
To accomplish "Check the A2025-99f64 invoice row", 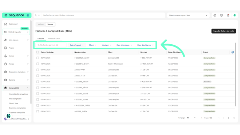I will (38, 70).
